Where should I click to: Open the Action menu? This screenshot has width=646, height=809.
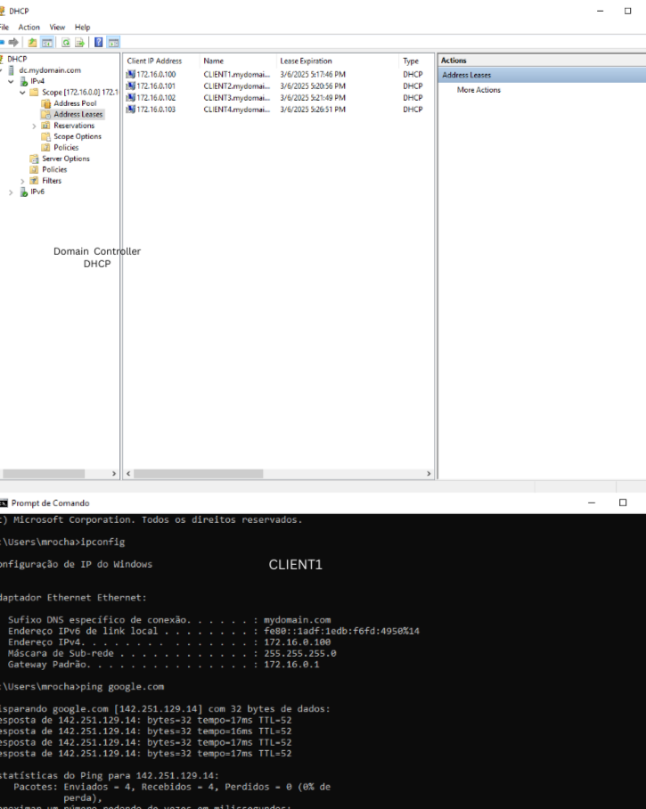(29, 28)
